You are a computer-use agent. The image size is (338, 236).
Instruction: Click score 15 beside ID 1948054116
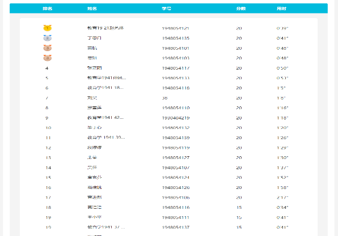coord(239,207)
